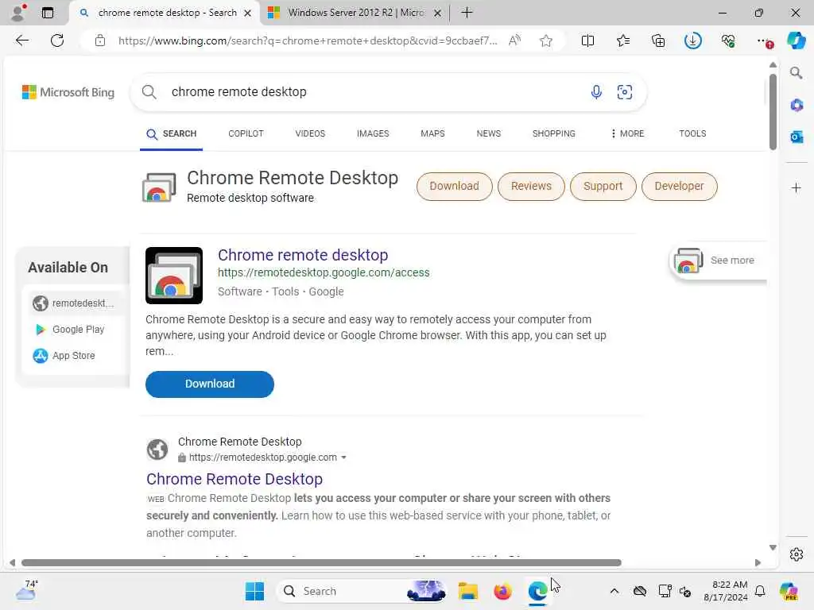Viewport: 814px width, 610px height.
Task: Search using an image icon
Action: pos(625,92)
